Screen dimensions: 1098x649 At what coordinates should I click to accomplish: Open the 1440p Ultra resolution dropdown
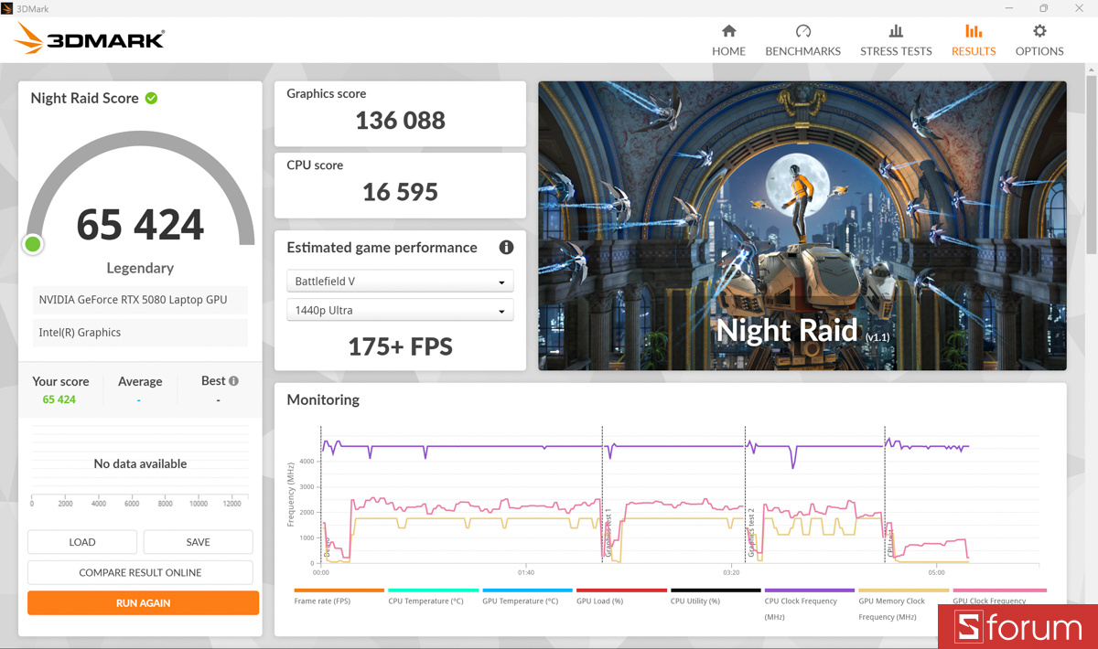pyautogui.click(x=400, y=310)
